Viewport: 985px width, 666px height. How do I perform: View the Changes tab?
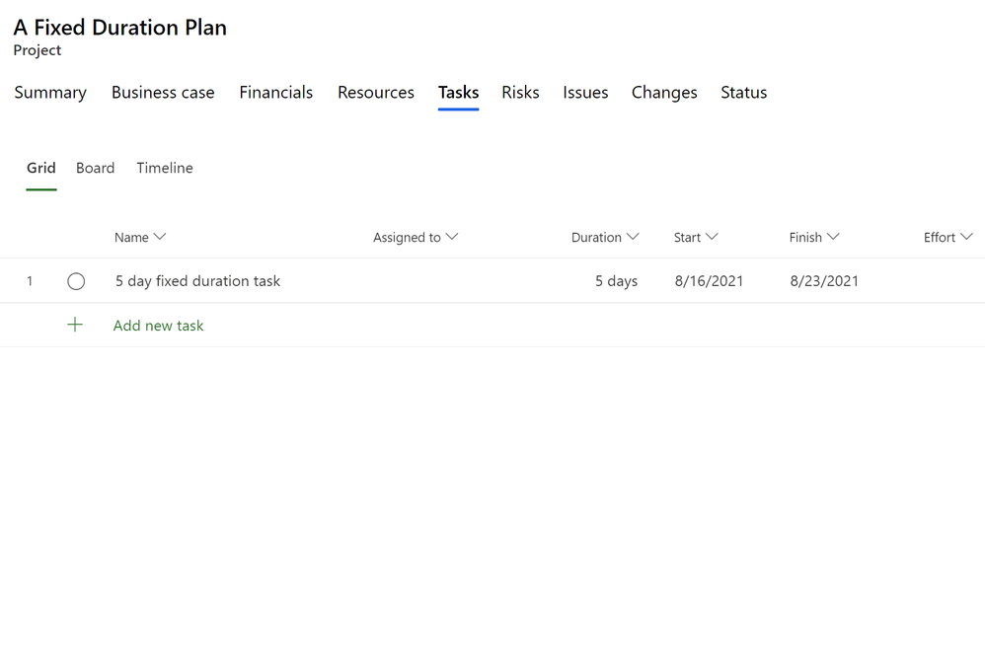(664, 93)
